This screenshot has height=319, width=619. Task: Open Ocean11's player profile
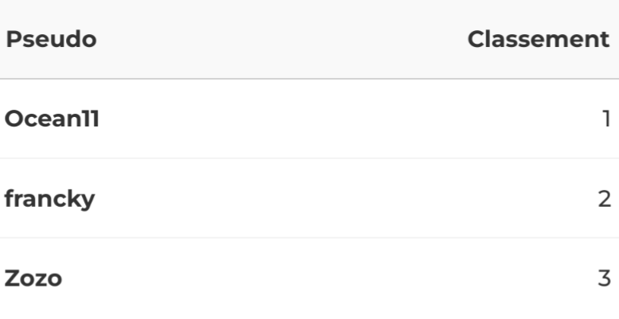click(x=53, y=120)
